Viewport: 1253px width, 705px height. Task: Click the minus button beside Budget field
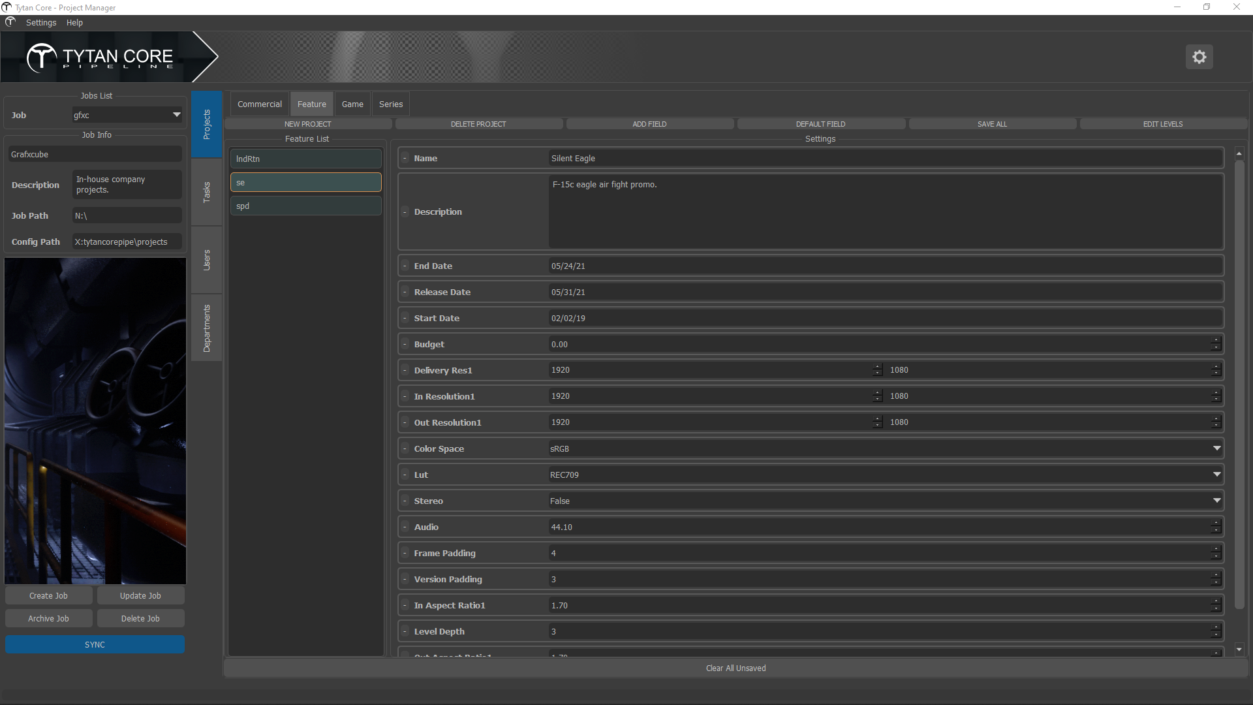[x=405, y=344]
